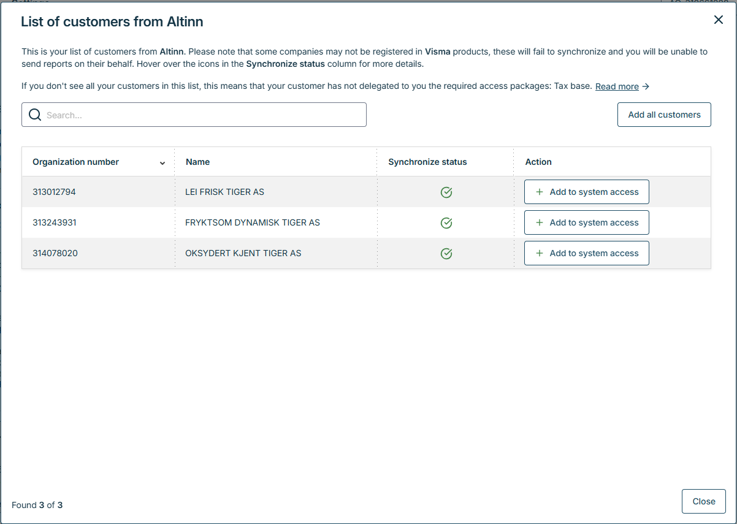Image resolution: width=737 pixels, height=524 pixels.
Task: Sort by the Organization number column arrow
Action: (162, 163)
